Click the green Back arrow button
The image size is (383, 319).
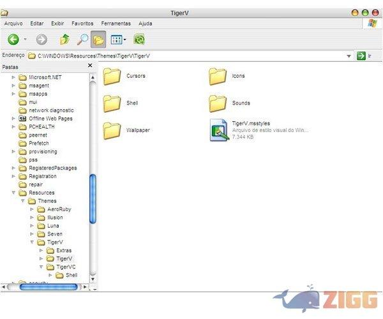[x=13, y=40]
